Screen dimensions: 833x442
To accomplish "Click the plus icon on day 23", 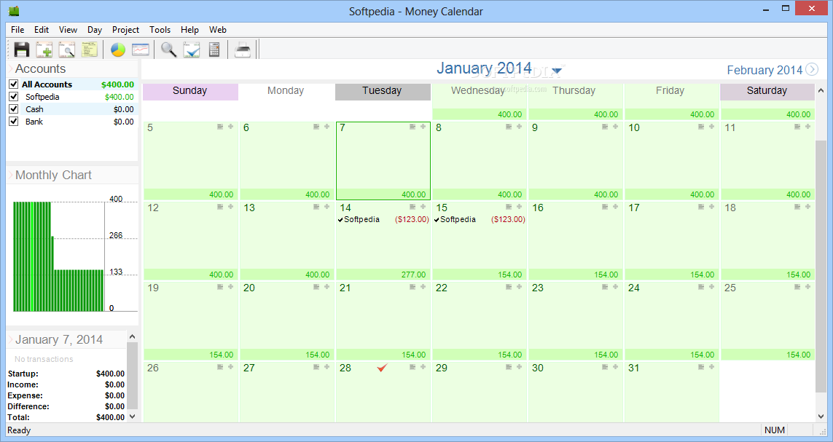I will click(615, 287).
